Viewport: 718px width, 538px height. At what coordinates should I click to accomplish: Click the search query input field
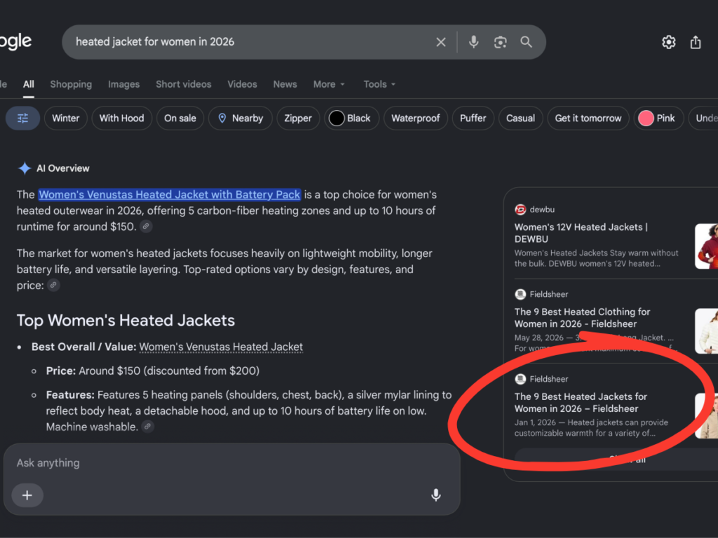252,42
